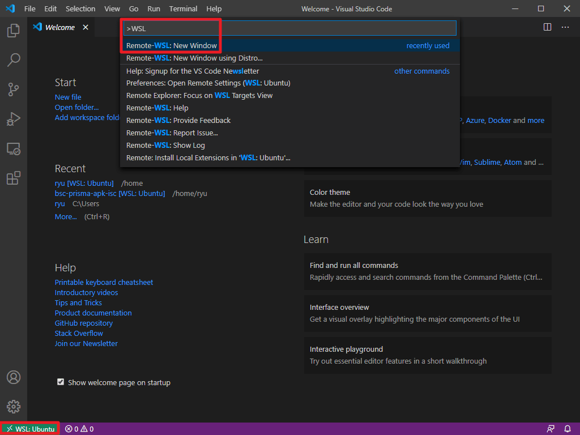580x435 pixels.
Task: Click the WSL: Ubuntu remote indicator
Action: coord(31,429)
